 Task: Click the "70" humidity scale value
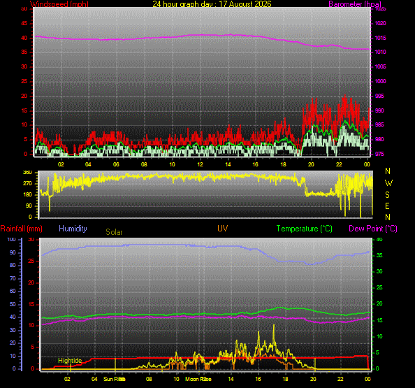(x=13, y=278)
